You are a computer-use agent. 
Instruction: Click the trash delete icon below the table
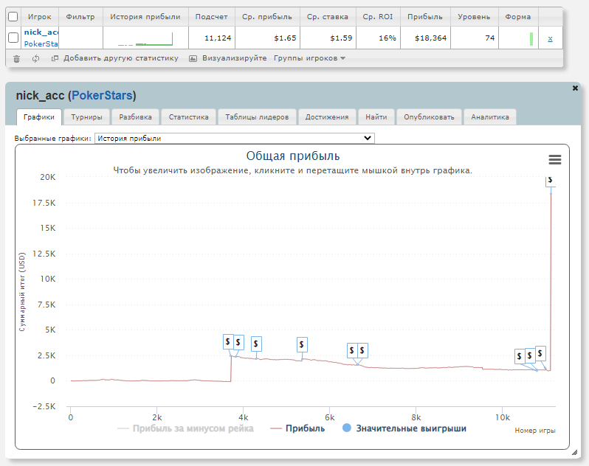tap(16, 58)
